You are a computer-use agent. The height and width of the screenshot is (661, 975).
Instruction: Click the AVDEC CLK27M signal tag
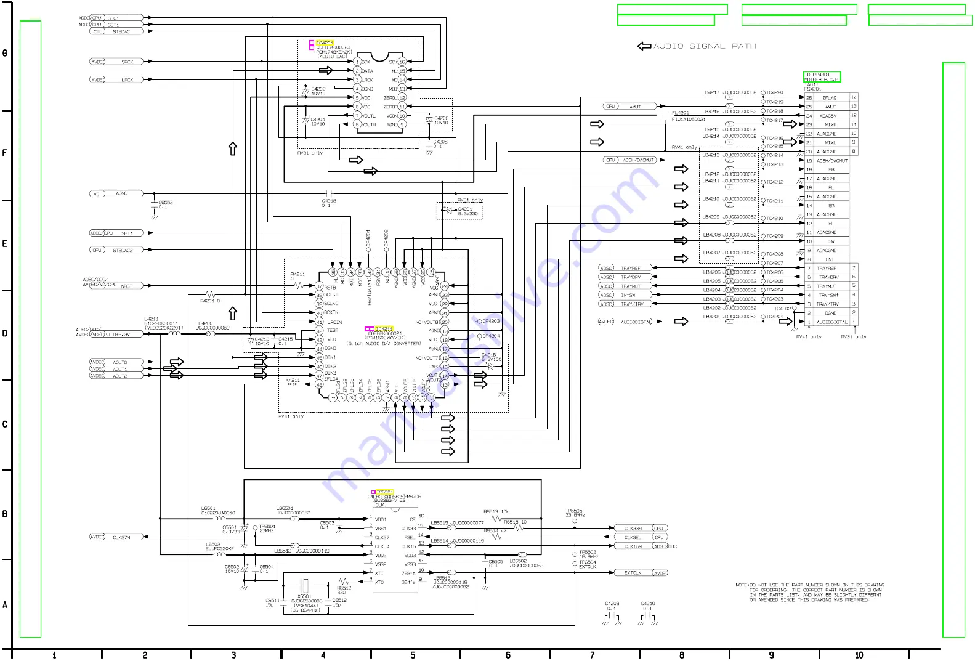coord(116,537)
